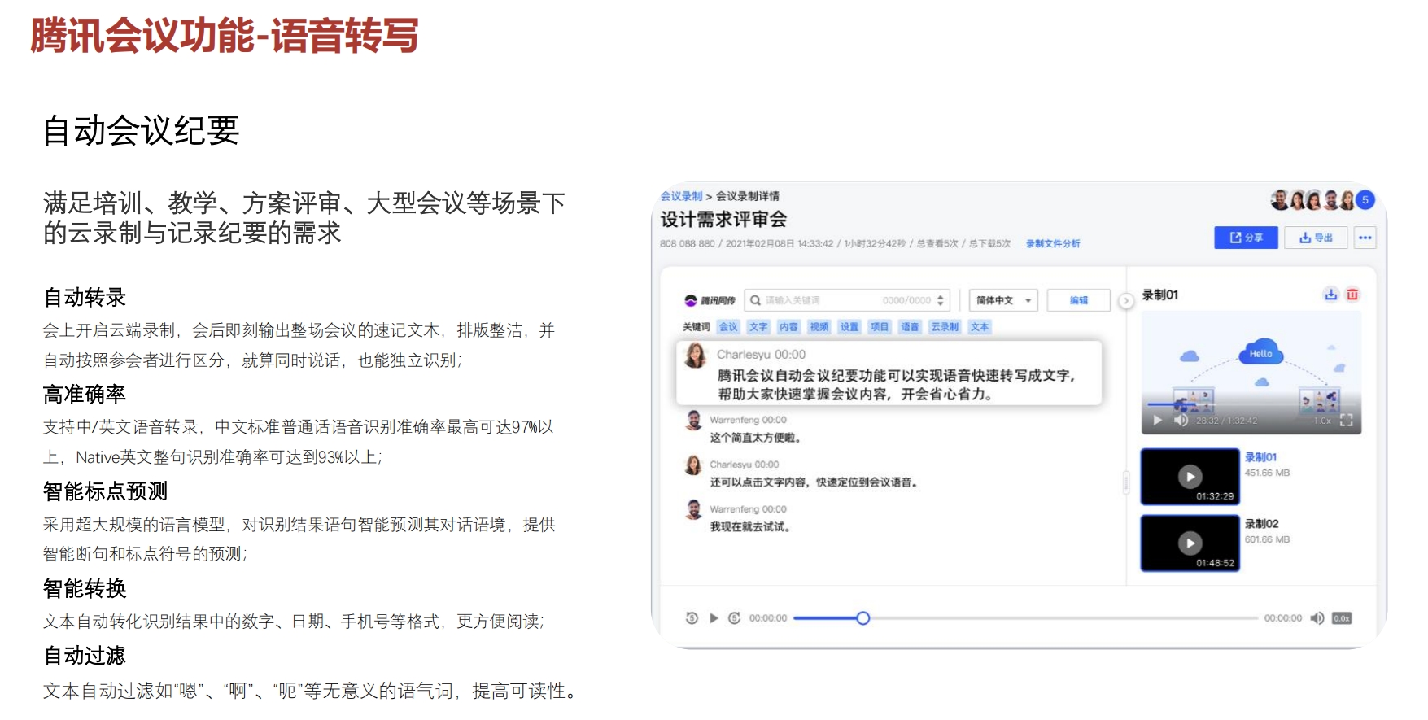
Task: Select the 会议 keyword tag
Action: coord(728,327)
